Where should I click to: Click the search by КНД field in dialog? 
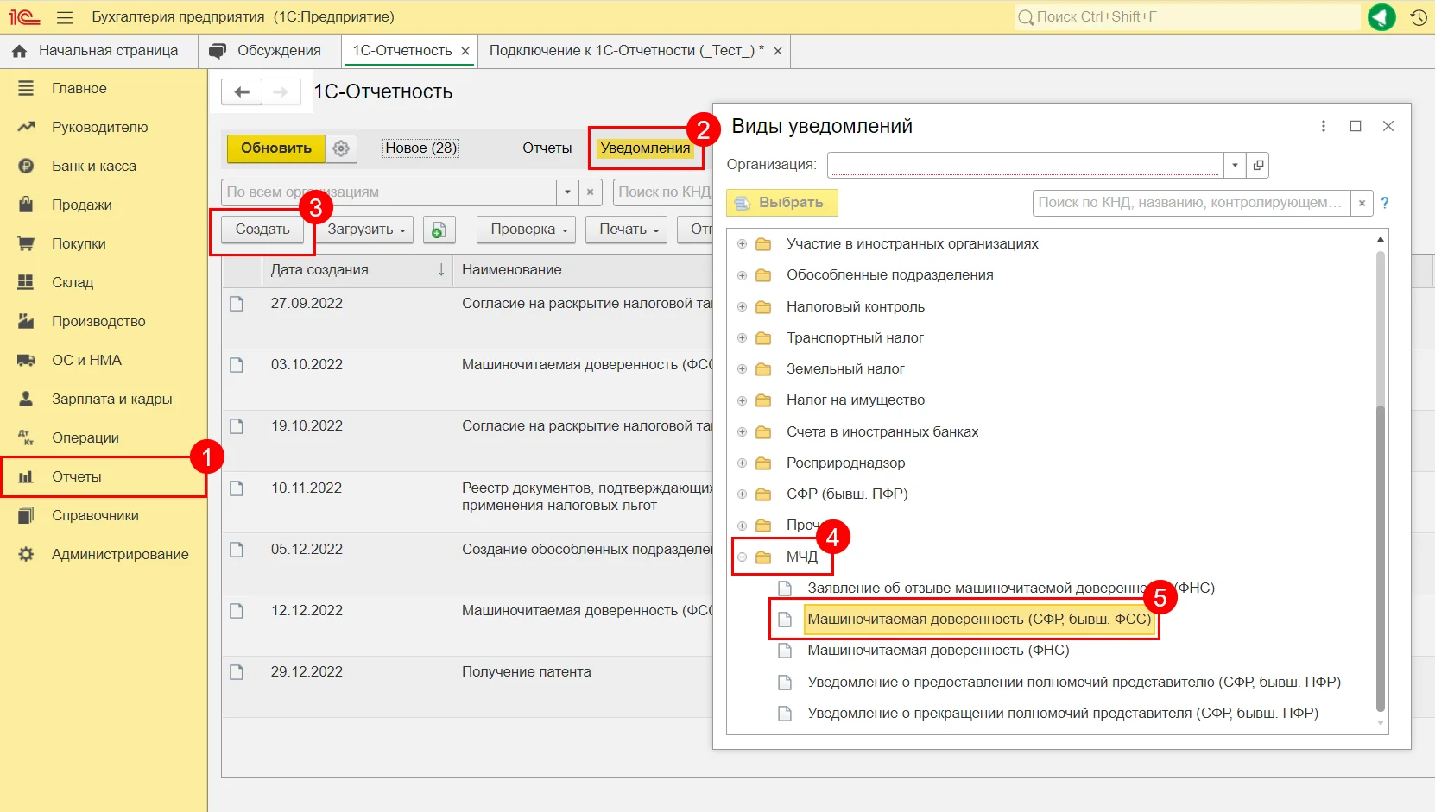(1192, 203)
